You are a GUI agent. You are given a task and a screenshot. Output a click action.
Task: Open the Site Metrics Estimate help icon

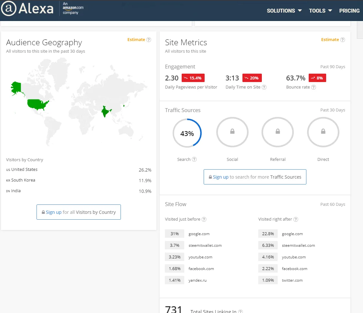click(x=343, y=40)
